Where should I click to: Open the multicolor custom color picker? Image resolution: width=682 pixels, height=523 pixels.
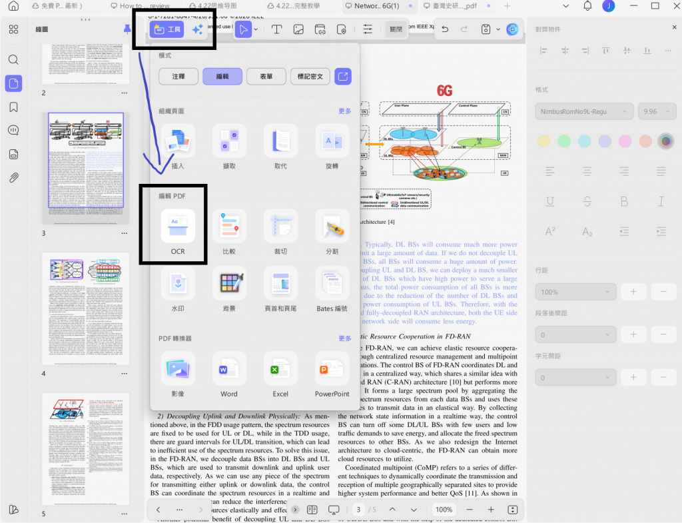(x=665, y=141)
